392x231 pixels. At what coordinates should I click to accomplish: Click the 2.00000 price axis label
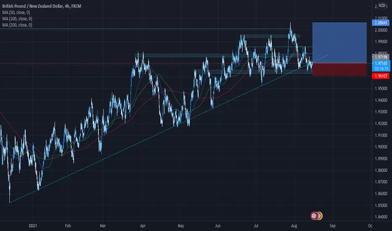(381, 30)
